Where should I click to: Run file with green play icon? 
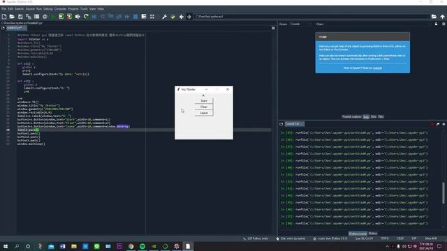[53, 17]
